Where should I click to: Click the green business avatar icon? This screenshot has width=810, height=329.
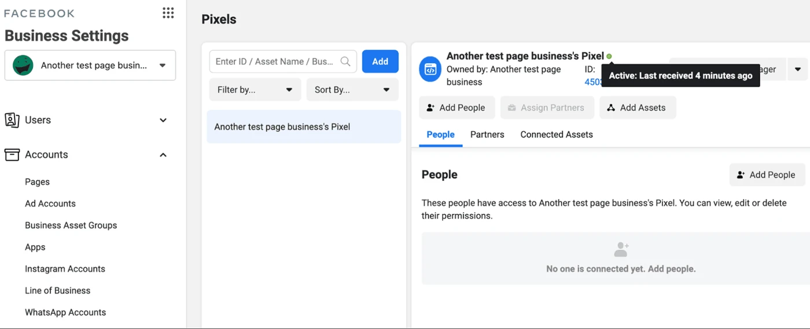[x=23, y=65]
